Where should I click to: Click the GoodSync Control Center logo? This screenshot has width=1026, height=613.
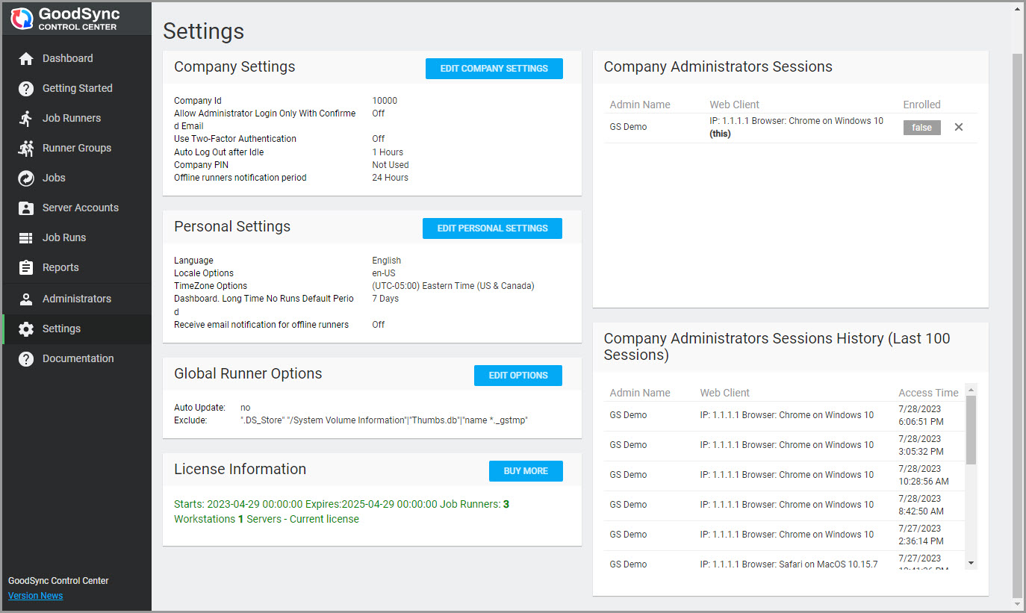click(66, 19)
